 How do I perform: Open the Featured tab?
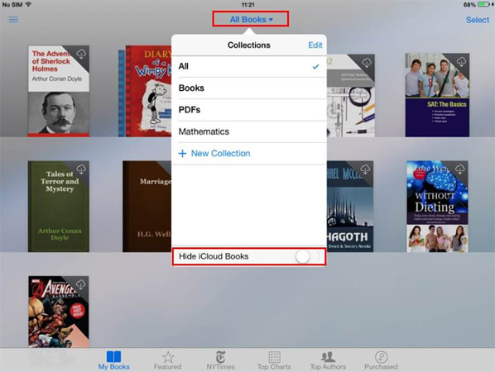(168, 360)
